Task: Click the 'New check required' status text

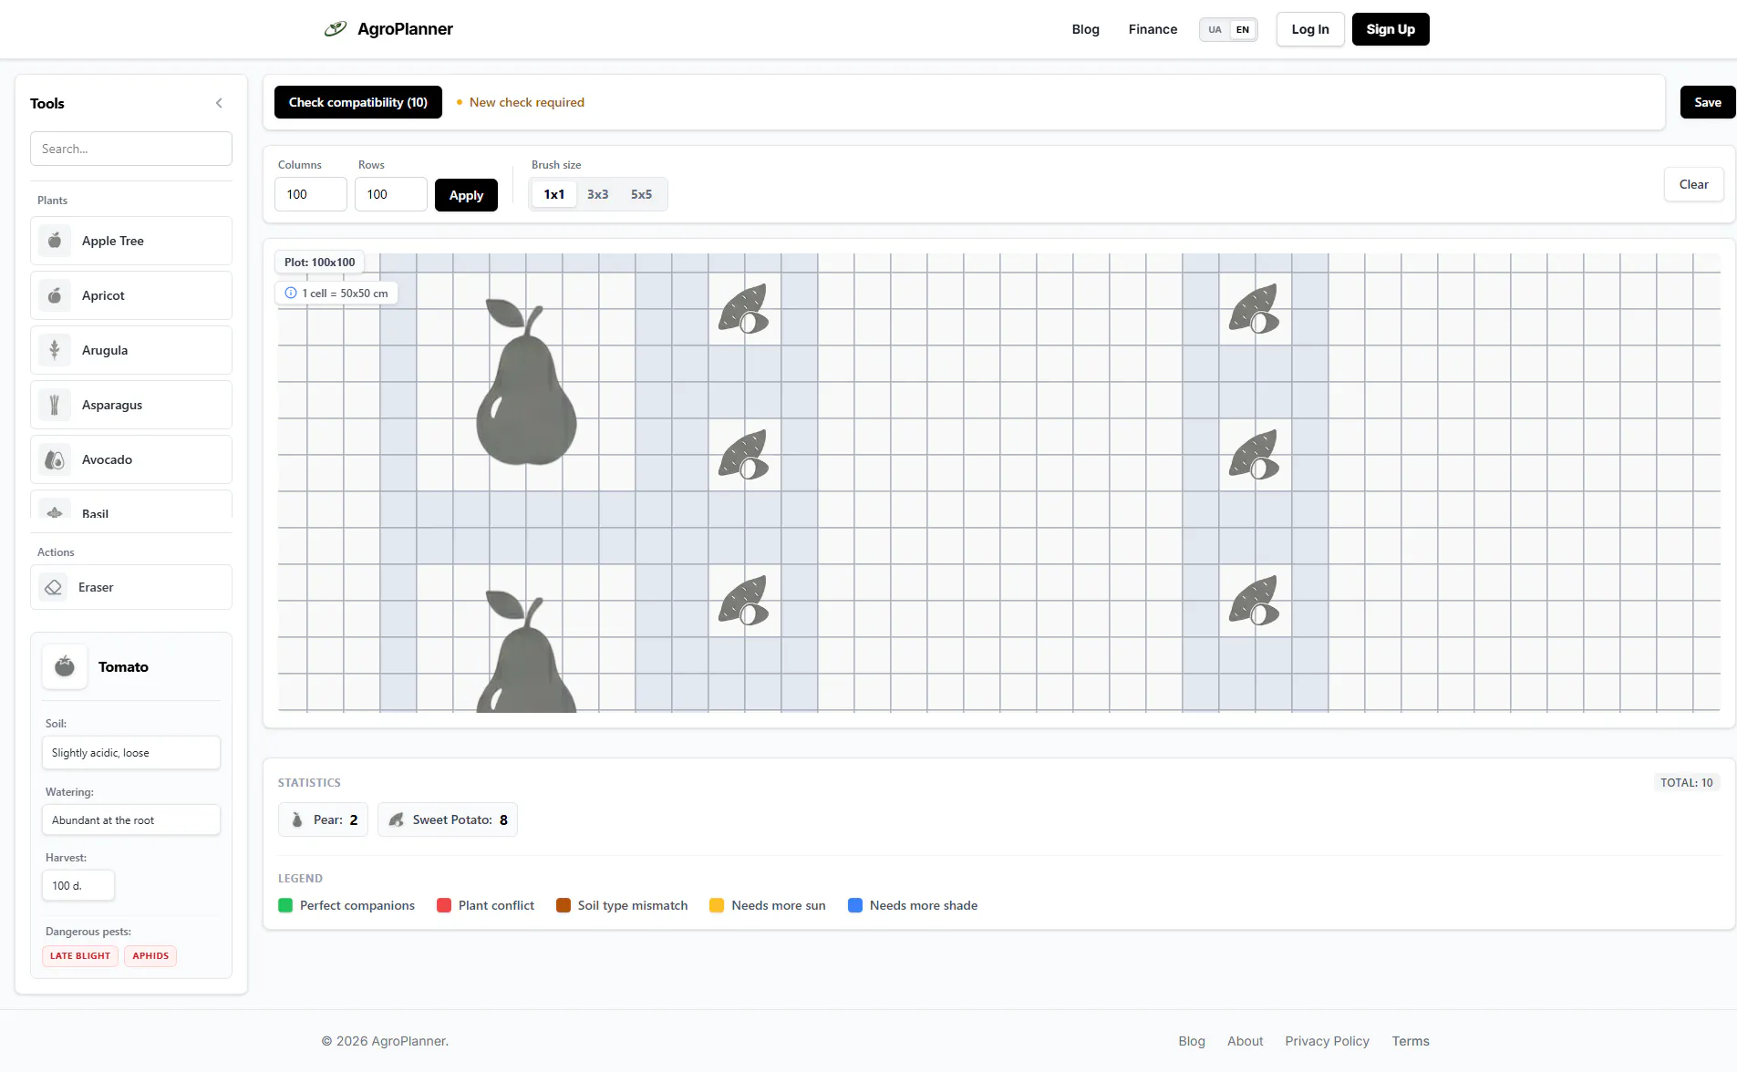Action: [527, 102]
